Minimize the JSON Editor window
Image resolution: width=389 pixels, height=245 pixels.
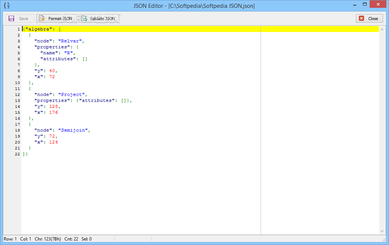coord(355,5)
